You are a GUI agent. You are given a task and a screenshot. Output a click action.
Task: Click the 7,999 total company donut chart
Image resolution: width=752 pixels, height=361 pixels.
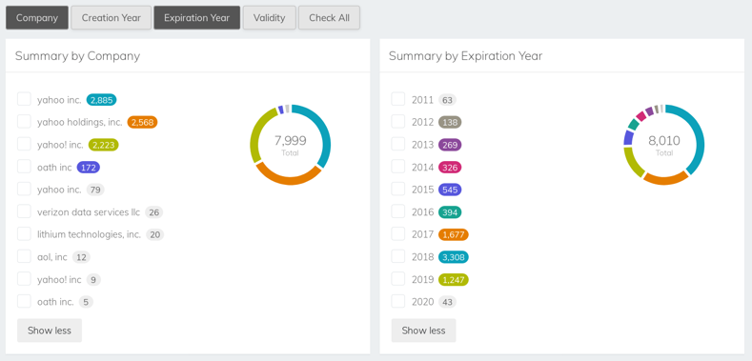coord(290,144)
